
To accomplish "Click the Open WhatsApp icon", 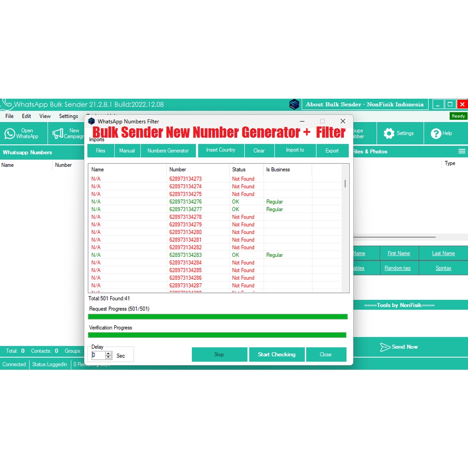I will coord(10,133).
